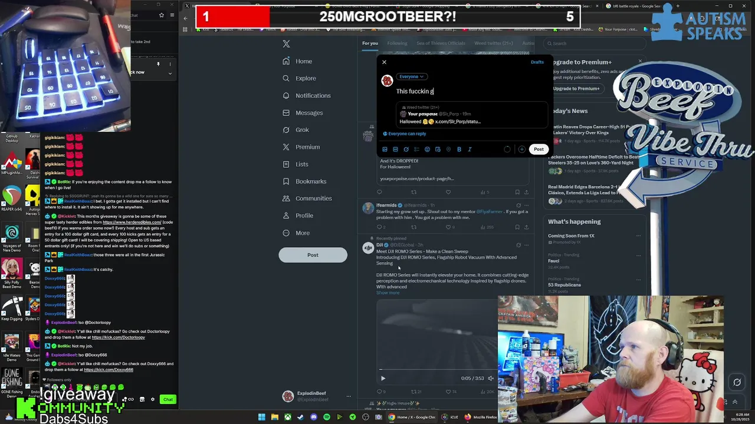Switch to the Following tab
This screenshot has width=755, height=424.
[397, 43]
